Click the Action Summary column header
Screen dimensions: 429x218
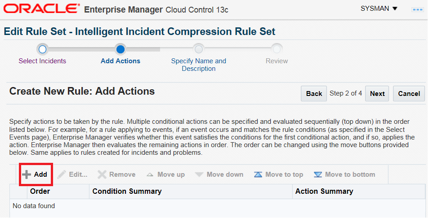(x=324, y=192)
